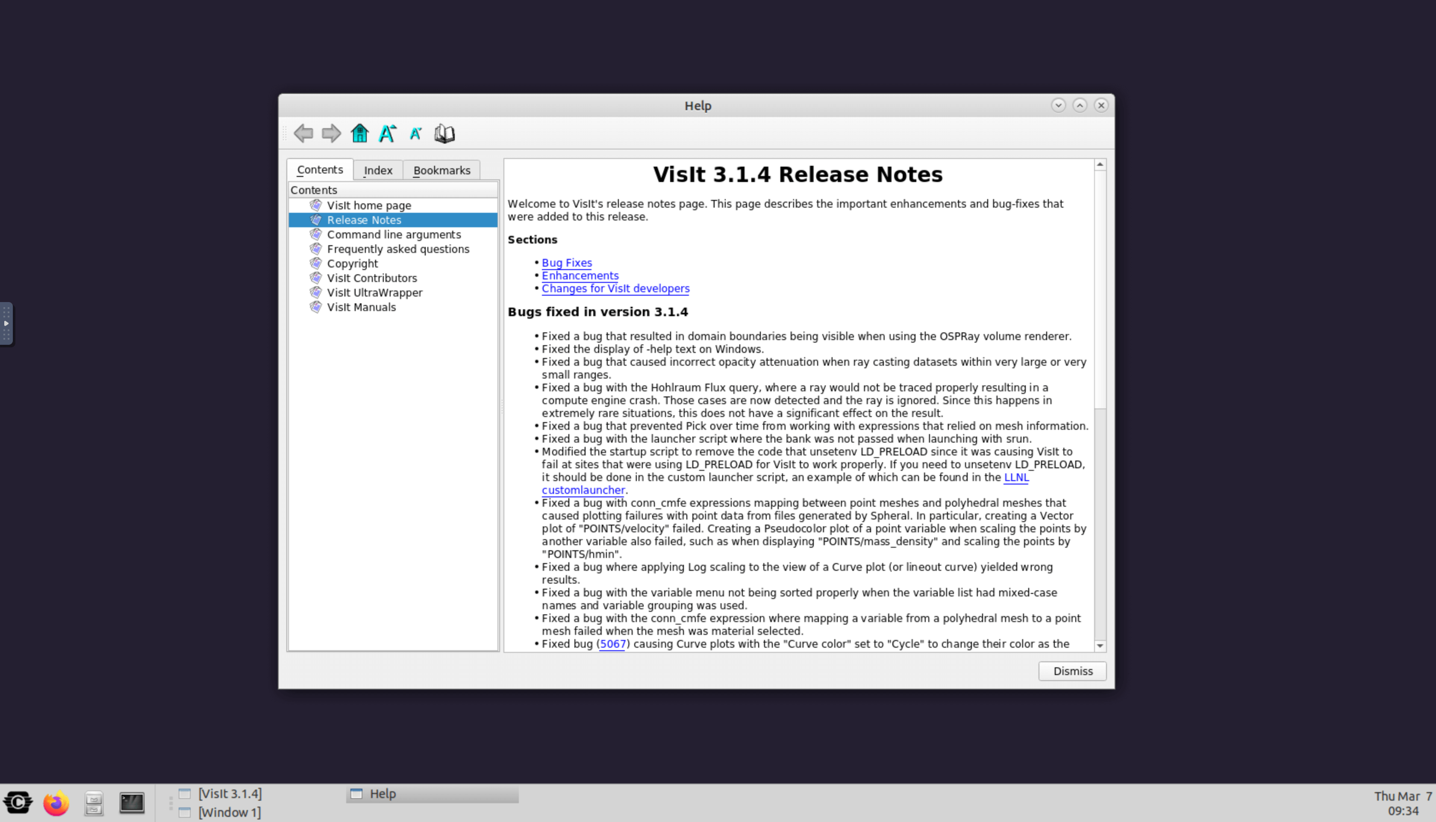Increase help text font size
This screenshot has height=822, width=1436.
387,133
